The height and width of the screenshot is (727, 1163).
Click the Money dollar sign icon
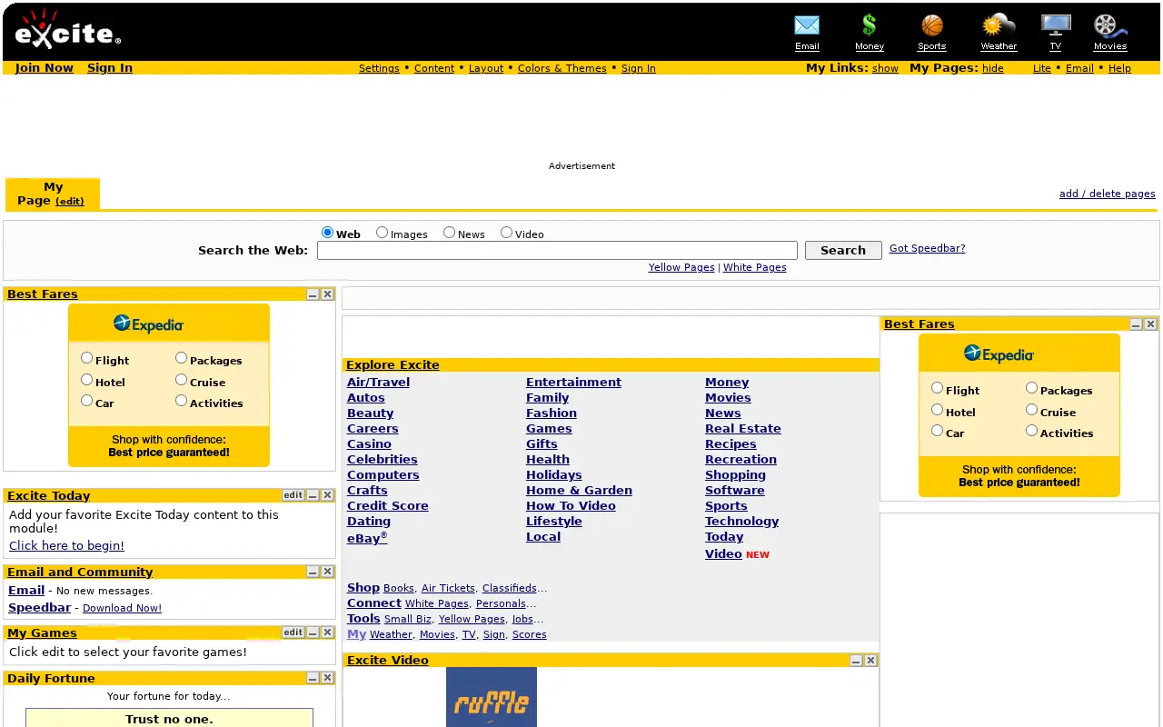coord(870,25)
